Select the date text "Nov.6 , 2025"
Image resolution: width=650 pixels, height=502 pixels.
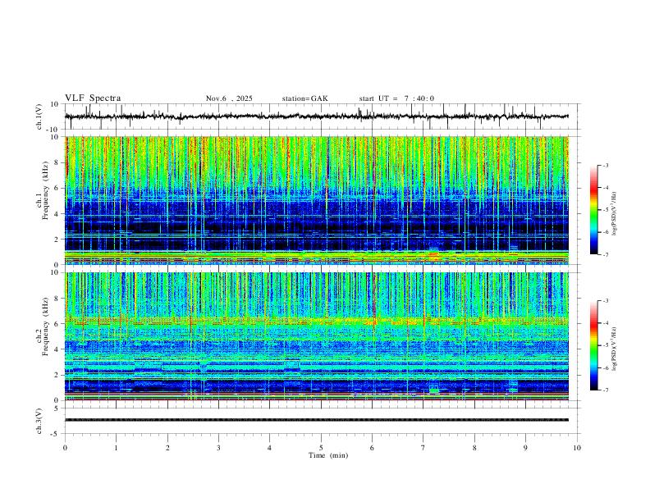229,98
